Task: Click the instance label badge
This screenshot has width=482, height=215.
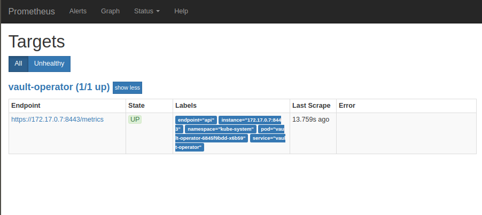Action: tap(250, 120)
